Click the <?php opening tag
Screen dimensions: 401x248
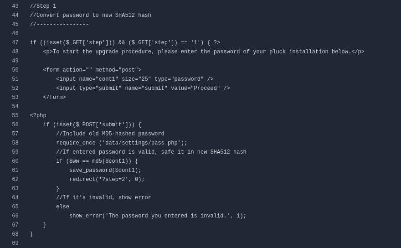38,116
